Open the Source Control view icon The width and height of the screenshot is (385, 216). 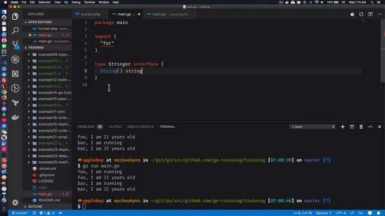tap(15, 45)
